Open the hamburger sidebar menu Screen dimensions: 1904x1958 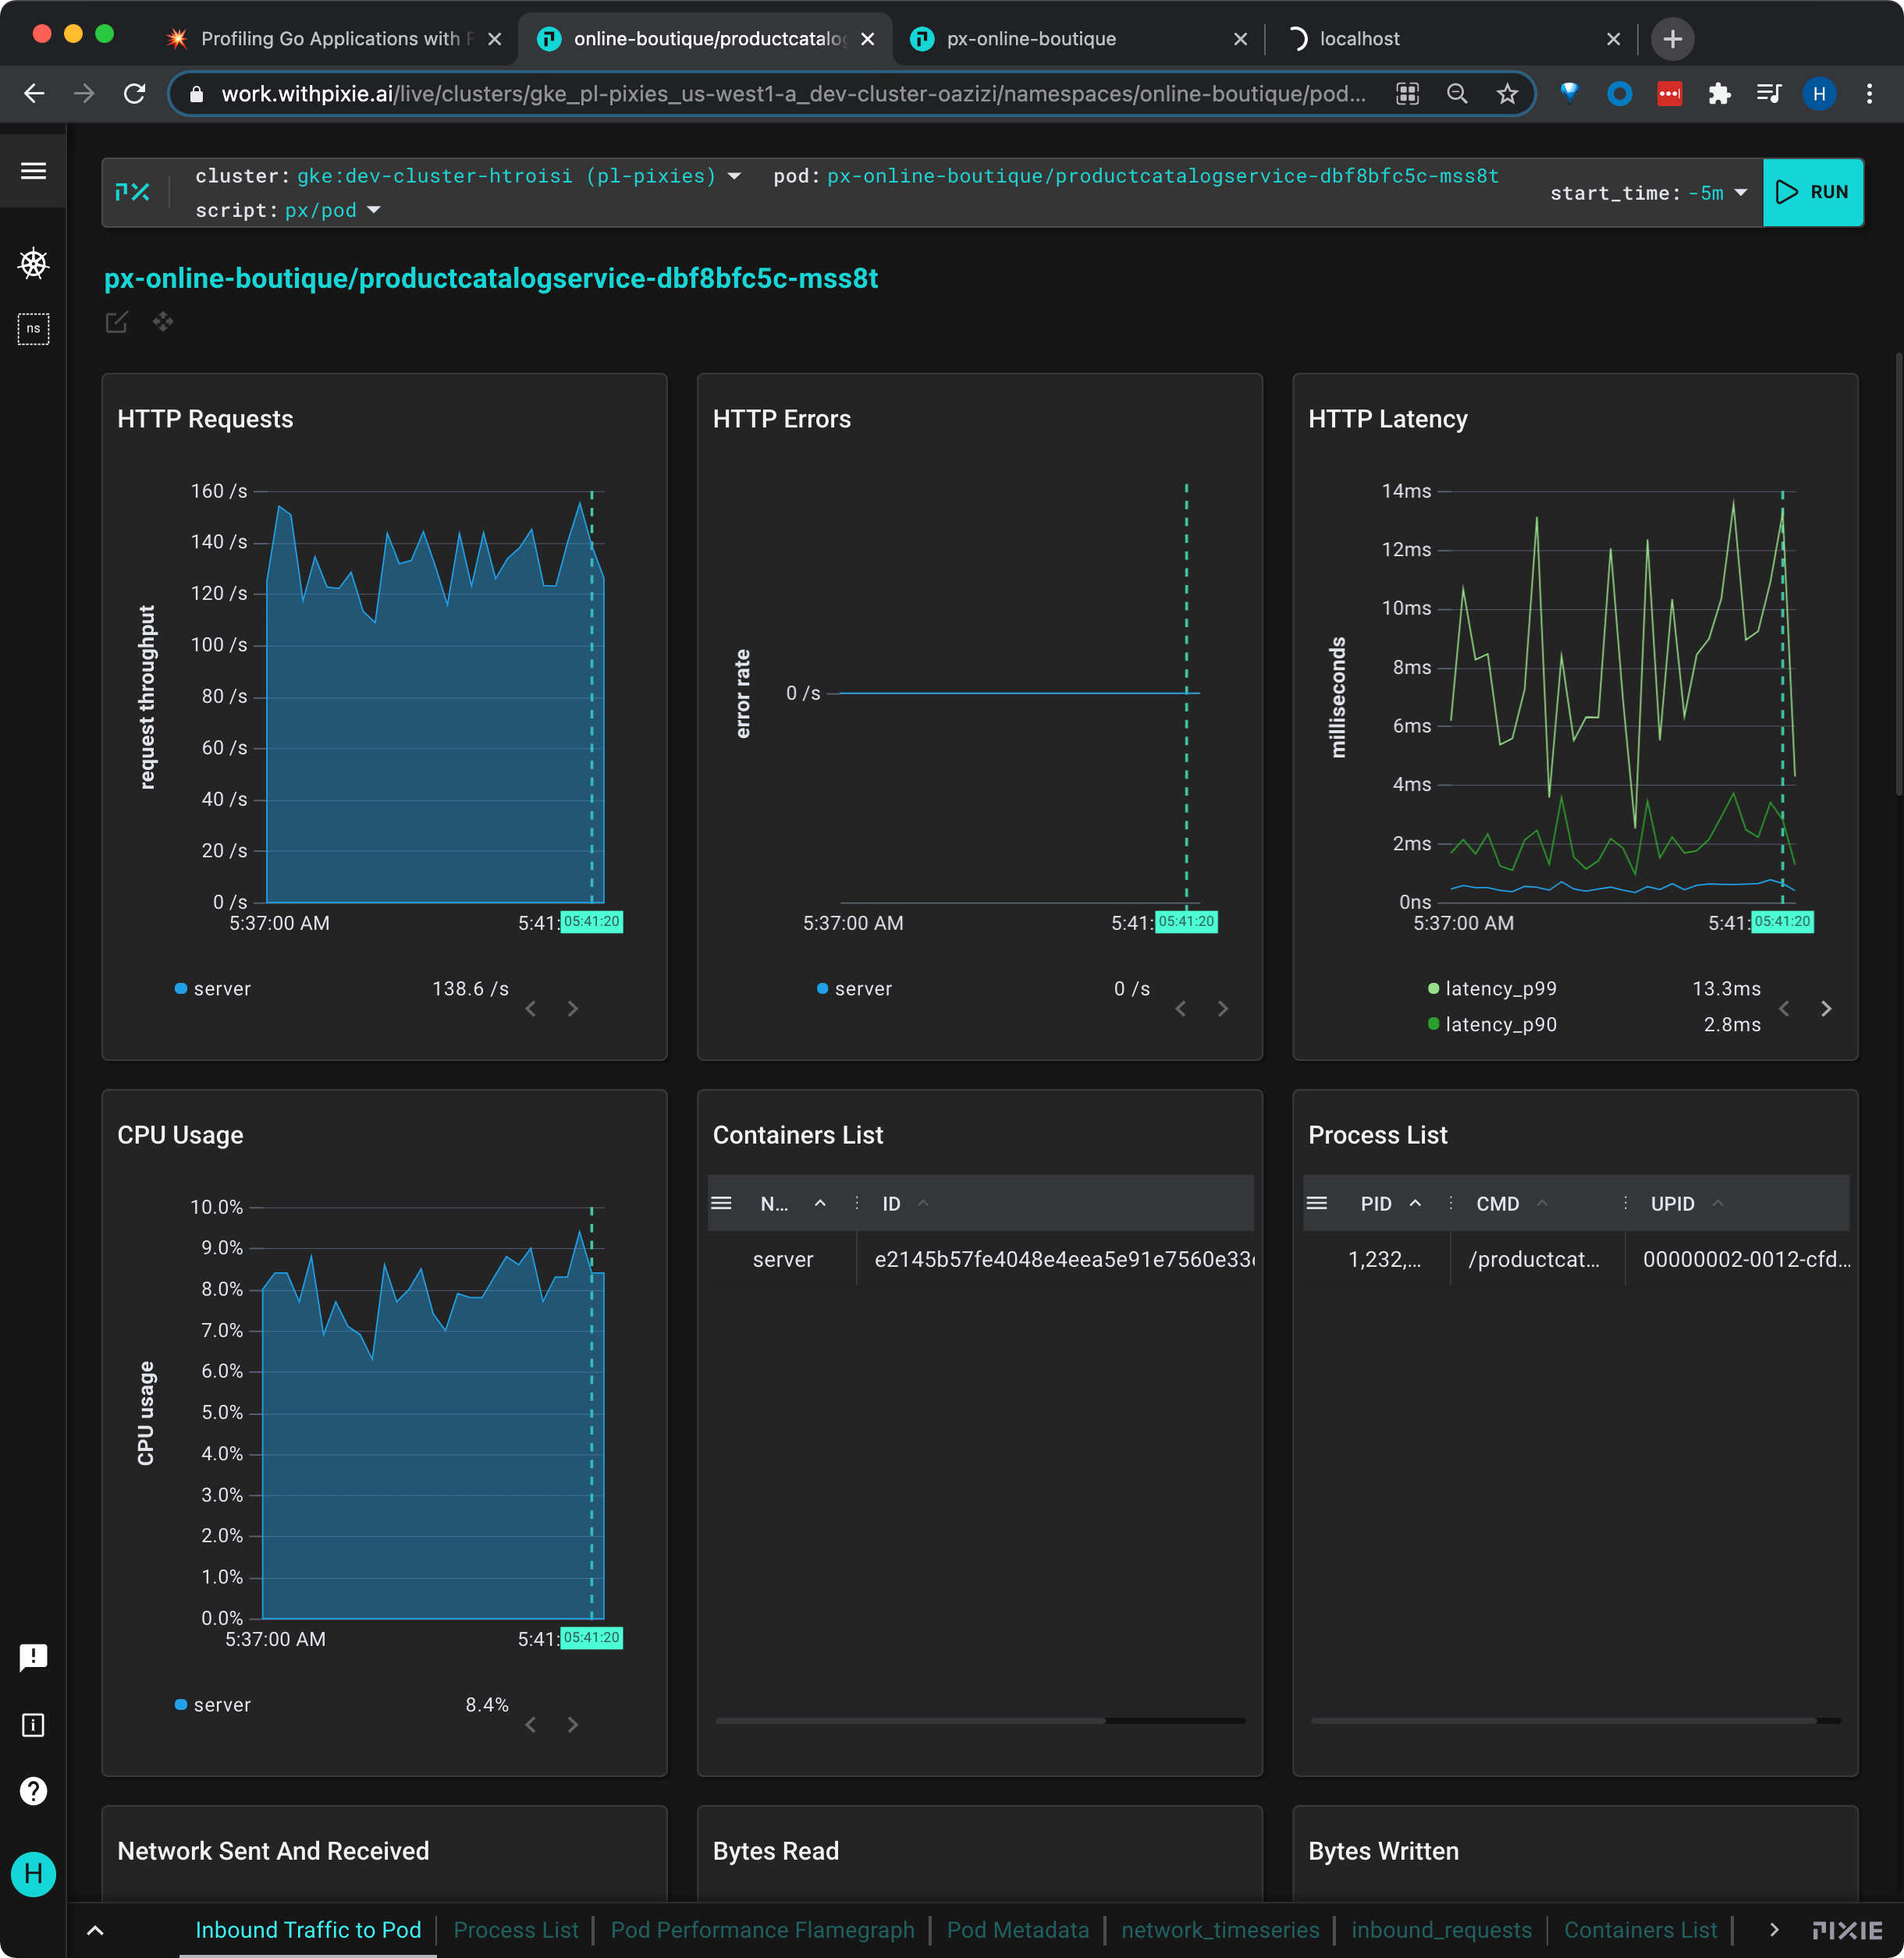pos(33,171)
